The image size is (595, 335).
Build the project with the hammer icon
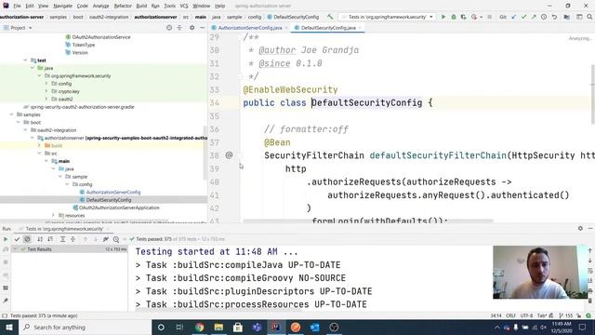click(330, 17)
